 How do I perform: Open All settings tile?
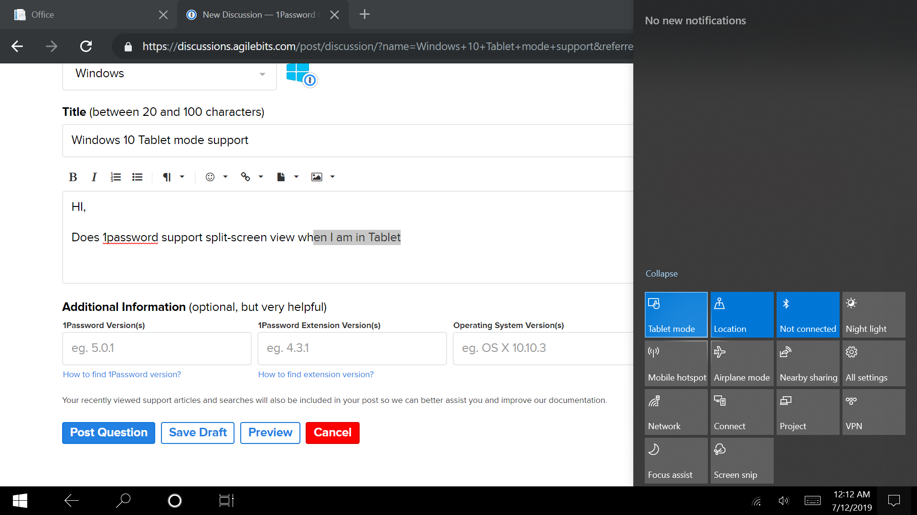tap(874, 363)
